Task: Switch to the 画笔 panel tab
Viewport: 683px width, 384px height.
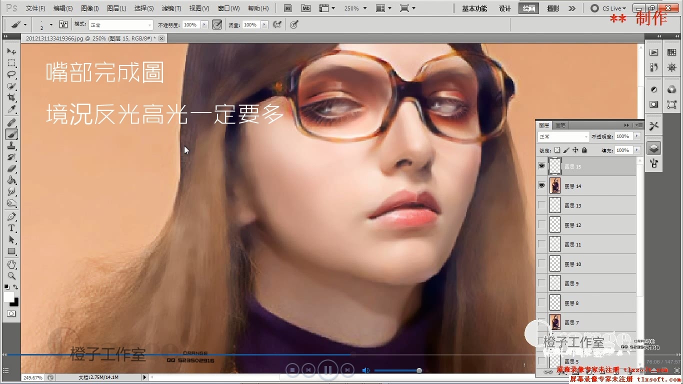Action: (x=560, y=125)
